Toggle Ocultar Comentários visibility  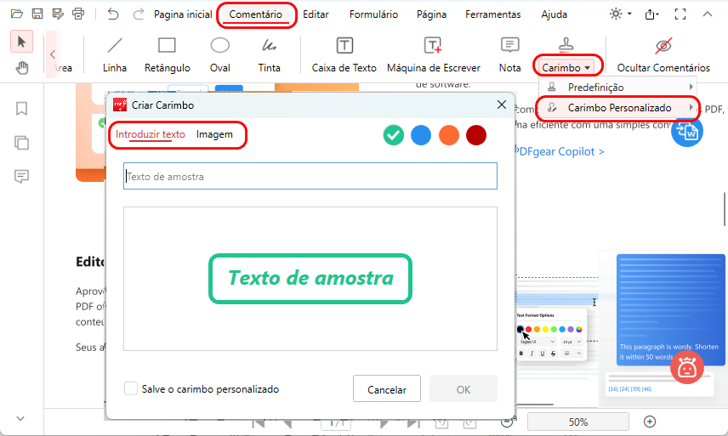coord(663,55)
